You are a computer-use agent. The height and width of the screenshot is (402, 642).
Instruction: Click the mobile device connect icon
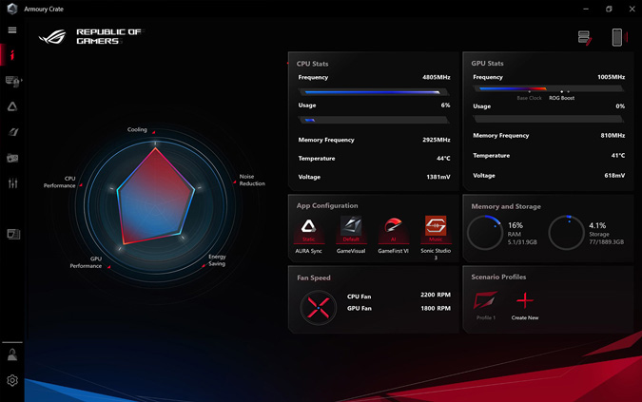[618, 37]
